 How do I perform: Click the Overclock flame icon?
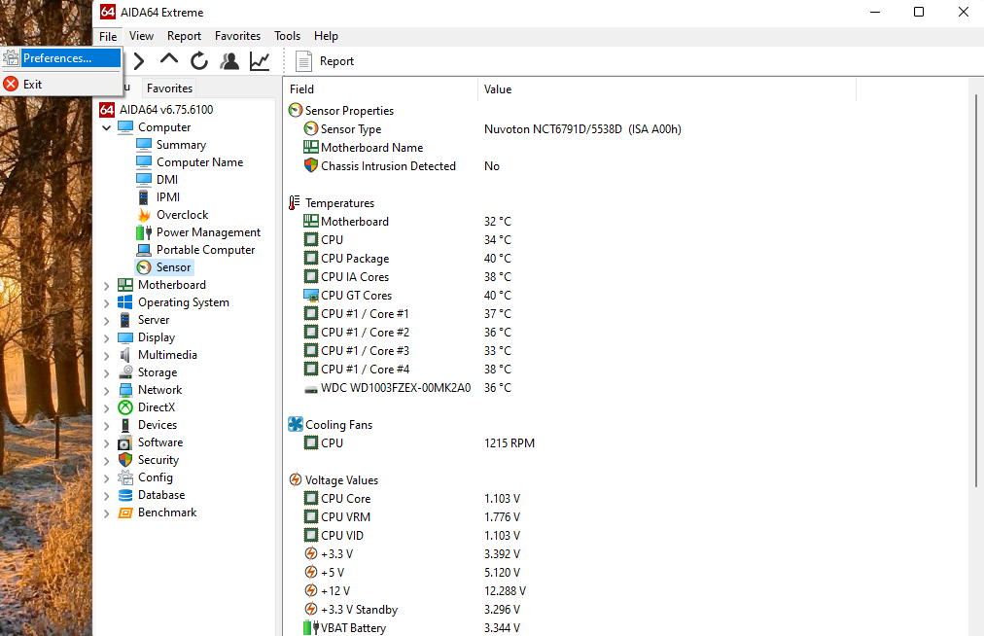click(x=144, y=215)
